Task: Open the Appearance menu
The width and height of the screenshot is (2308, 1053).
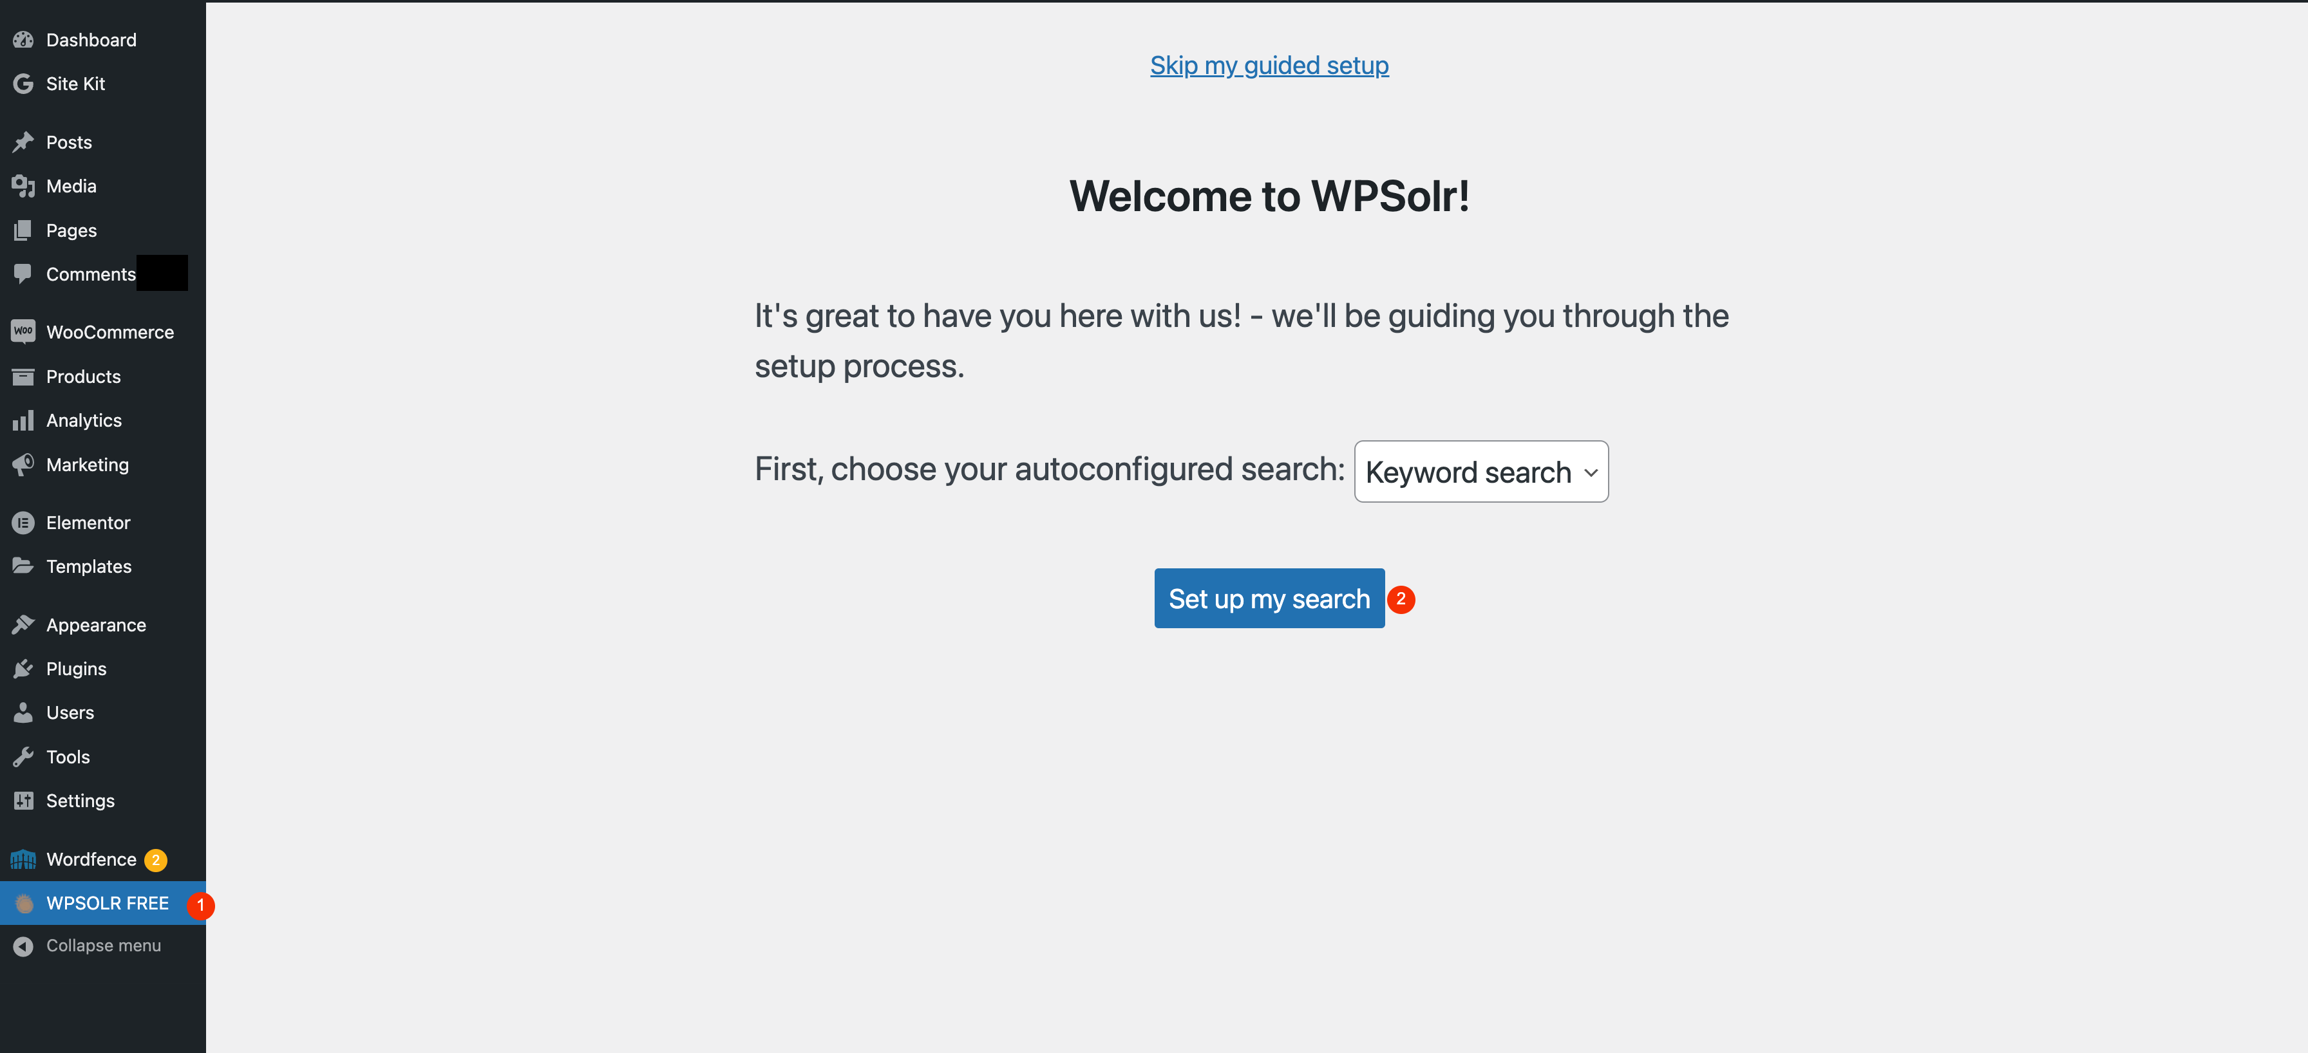Action: pyautogui.click(x=96, y=625)
